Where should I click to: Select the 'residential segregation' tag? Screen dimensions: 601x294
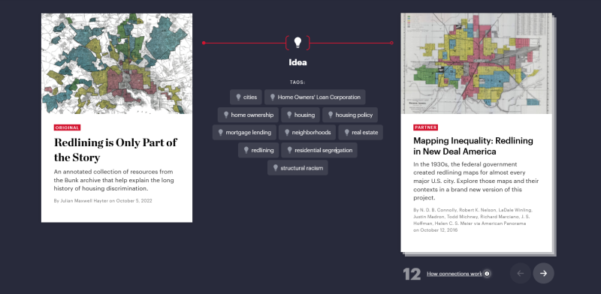coord(319,150)
